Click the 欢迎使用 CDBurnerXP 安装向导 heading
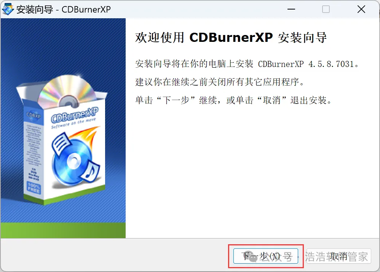Viewport: 380px width, 272px height. pyautogui.click(x=231, y=38)
